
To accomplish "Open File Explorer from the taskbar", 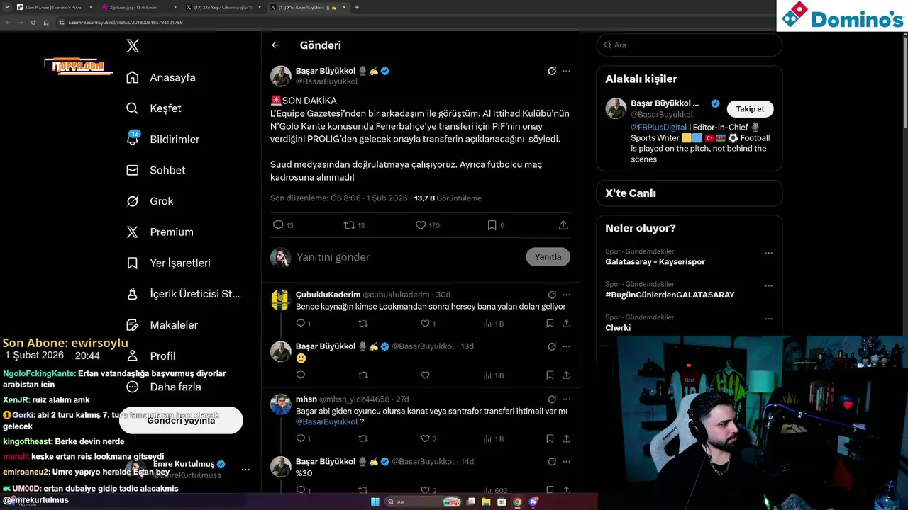I will coord(486,502).
